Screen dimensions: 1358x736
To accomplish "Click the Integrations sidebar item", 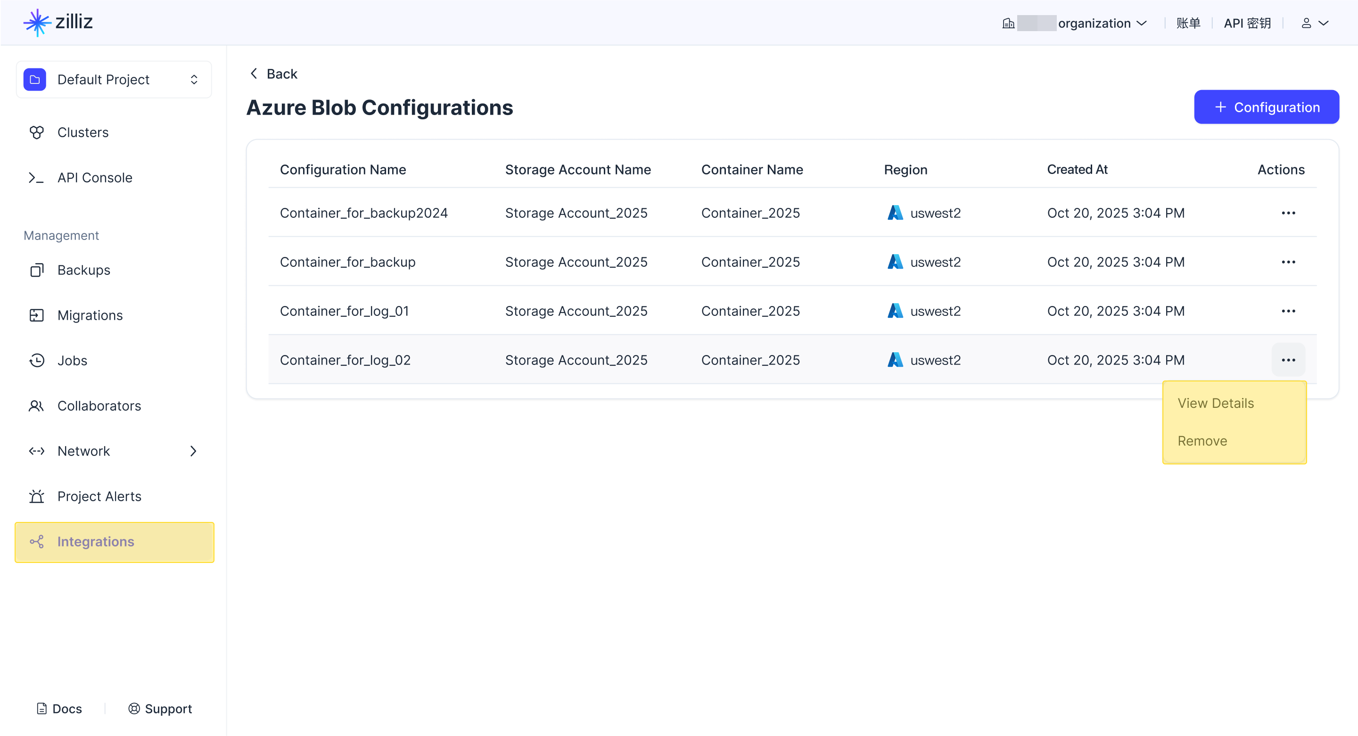I will click(x=95, y=542).
